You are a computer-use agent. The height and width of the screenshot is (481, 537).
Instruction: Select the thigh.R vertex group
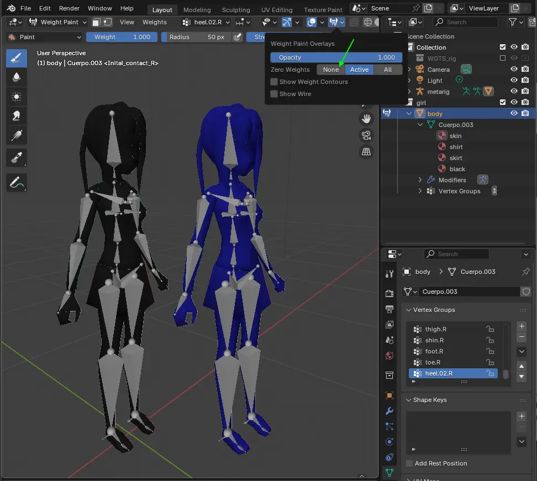[x=435, y=329]
